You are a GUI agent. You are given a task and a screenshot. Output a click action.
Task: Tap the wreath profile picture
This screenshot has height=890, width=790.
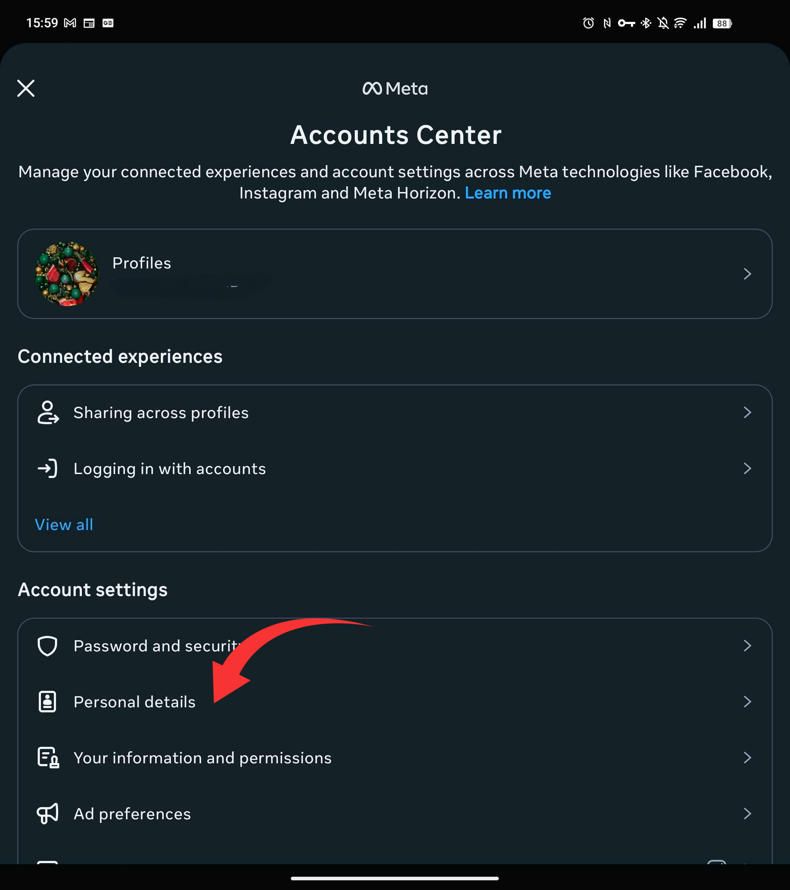(67, 274)
